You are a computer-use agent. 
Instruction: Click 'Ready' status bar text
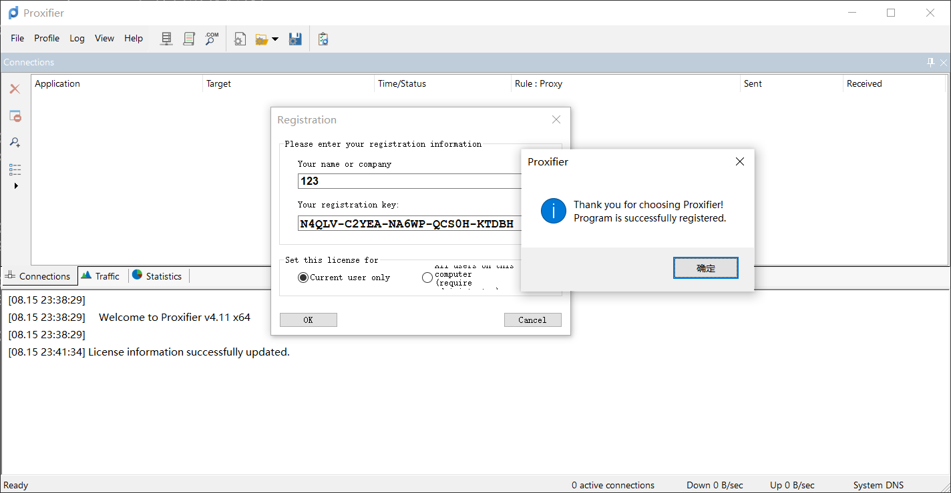click(x=16, y=485)
